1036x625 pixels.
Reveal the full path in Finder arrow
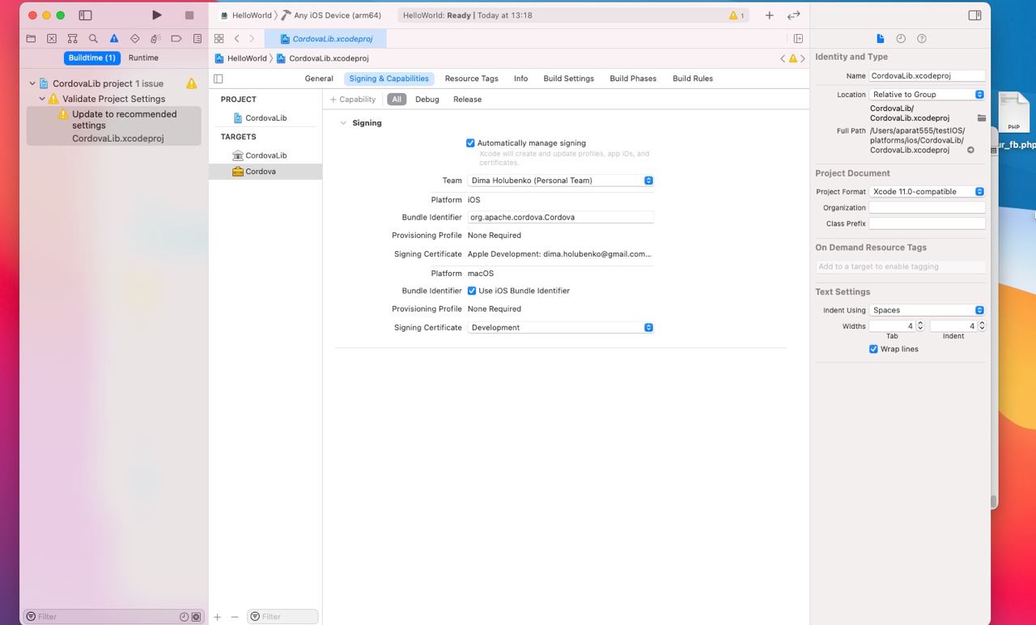971,150
